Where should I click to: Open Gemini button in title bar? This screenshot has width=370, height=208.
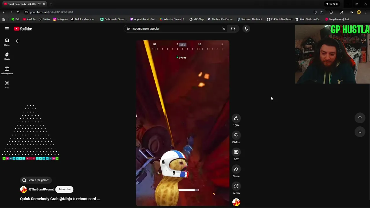coord(332,4)
